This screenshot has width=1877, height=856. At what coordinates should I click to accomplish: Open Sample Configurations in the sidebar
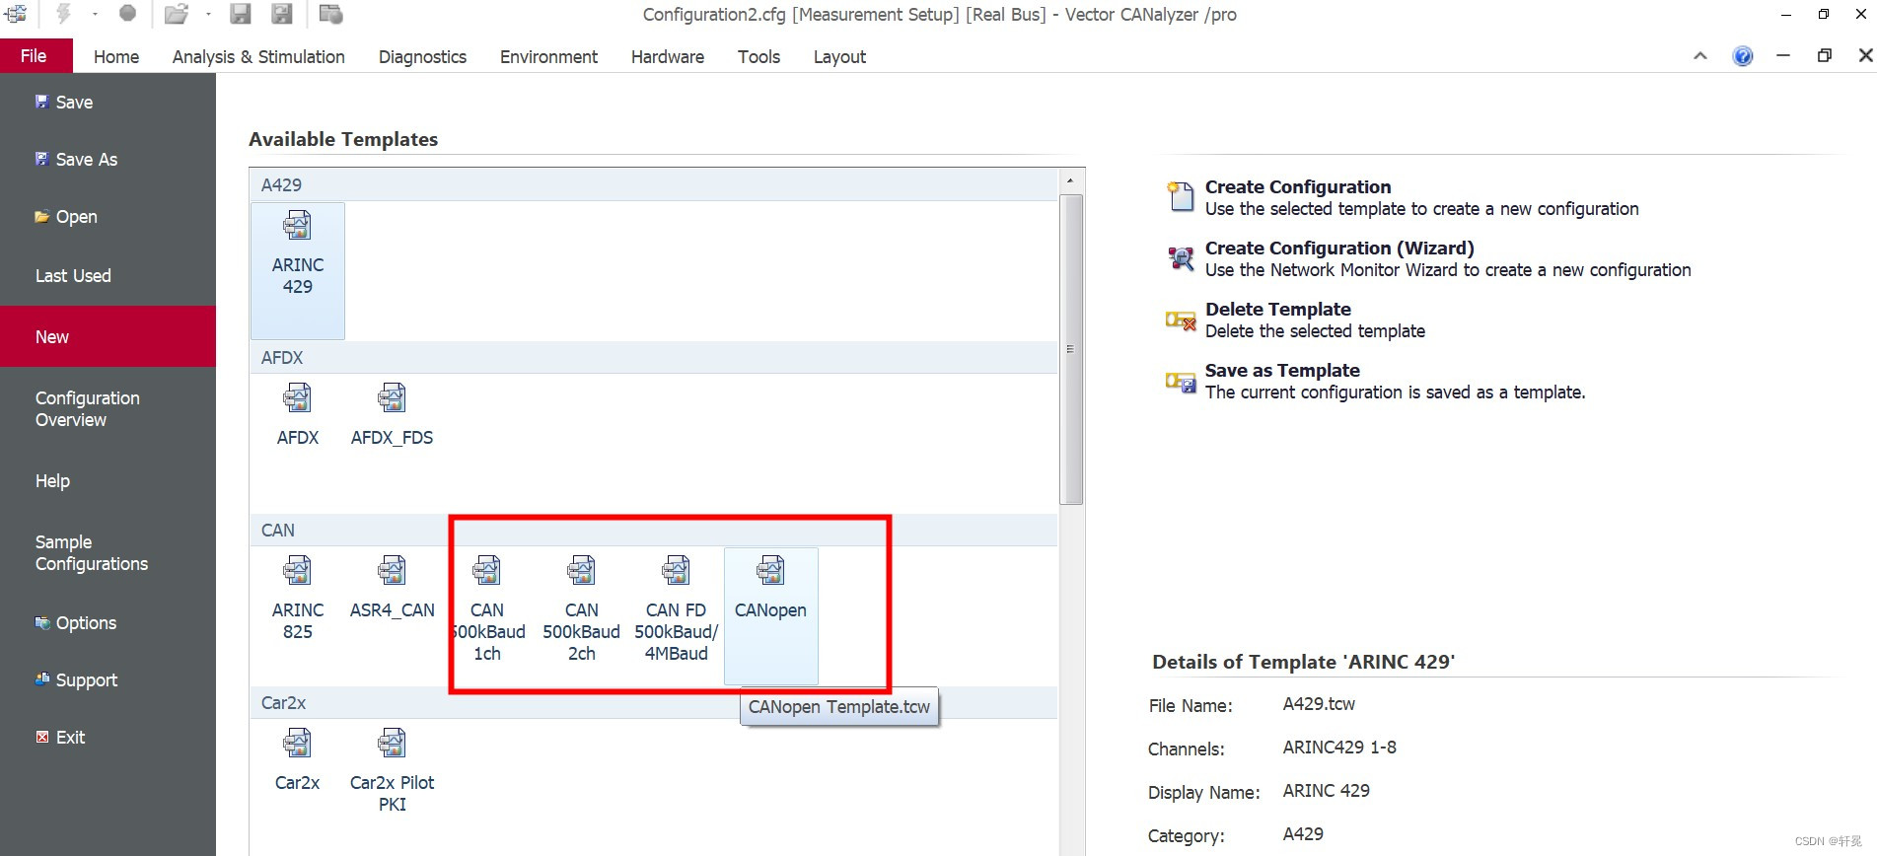[x=92, y=552]
